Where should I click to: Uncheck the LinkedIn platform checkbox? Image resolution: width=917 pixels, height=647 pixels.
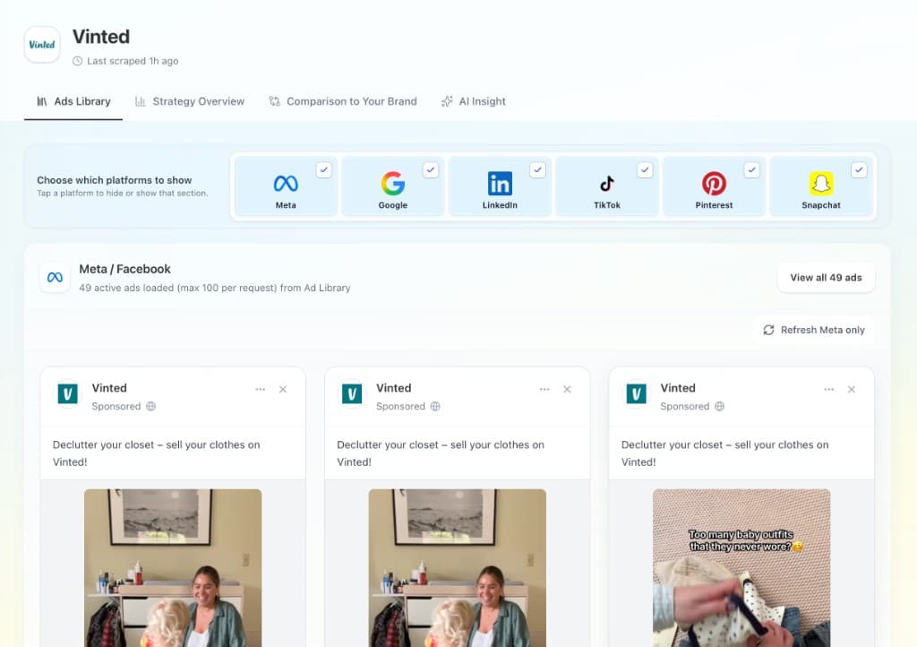[x=537, y=169]
